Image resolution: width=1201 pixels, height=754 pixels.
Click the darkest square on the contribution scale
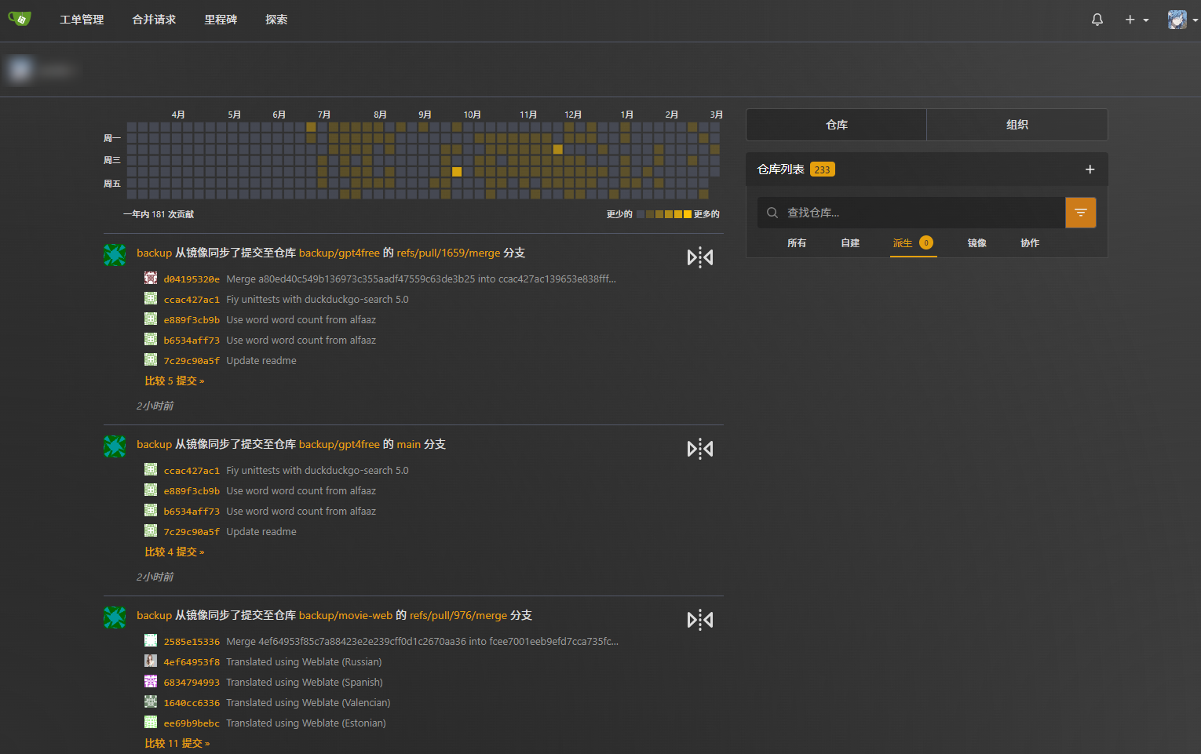(x=689, y=213)
